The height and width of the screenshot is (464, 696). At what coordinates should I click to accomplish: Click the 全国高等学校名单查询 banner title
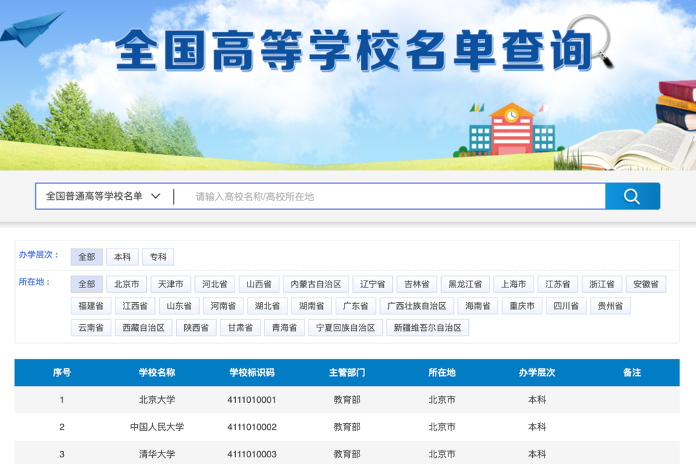point(353,50)
